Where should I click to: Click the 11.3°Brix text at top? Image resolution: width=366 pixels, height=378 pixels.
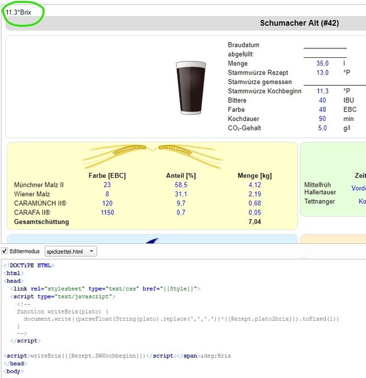18,12
